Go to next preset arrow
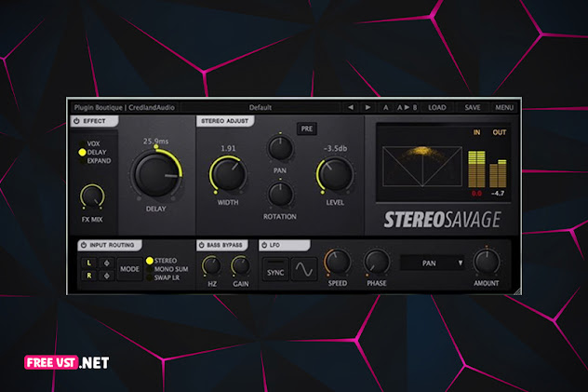The image size is (588, 392). tap(367, 108)
